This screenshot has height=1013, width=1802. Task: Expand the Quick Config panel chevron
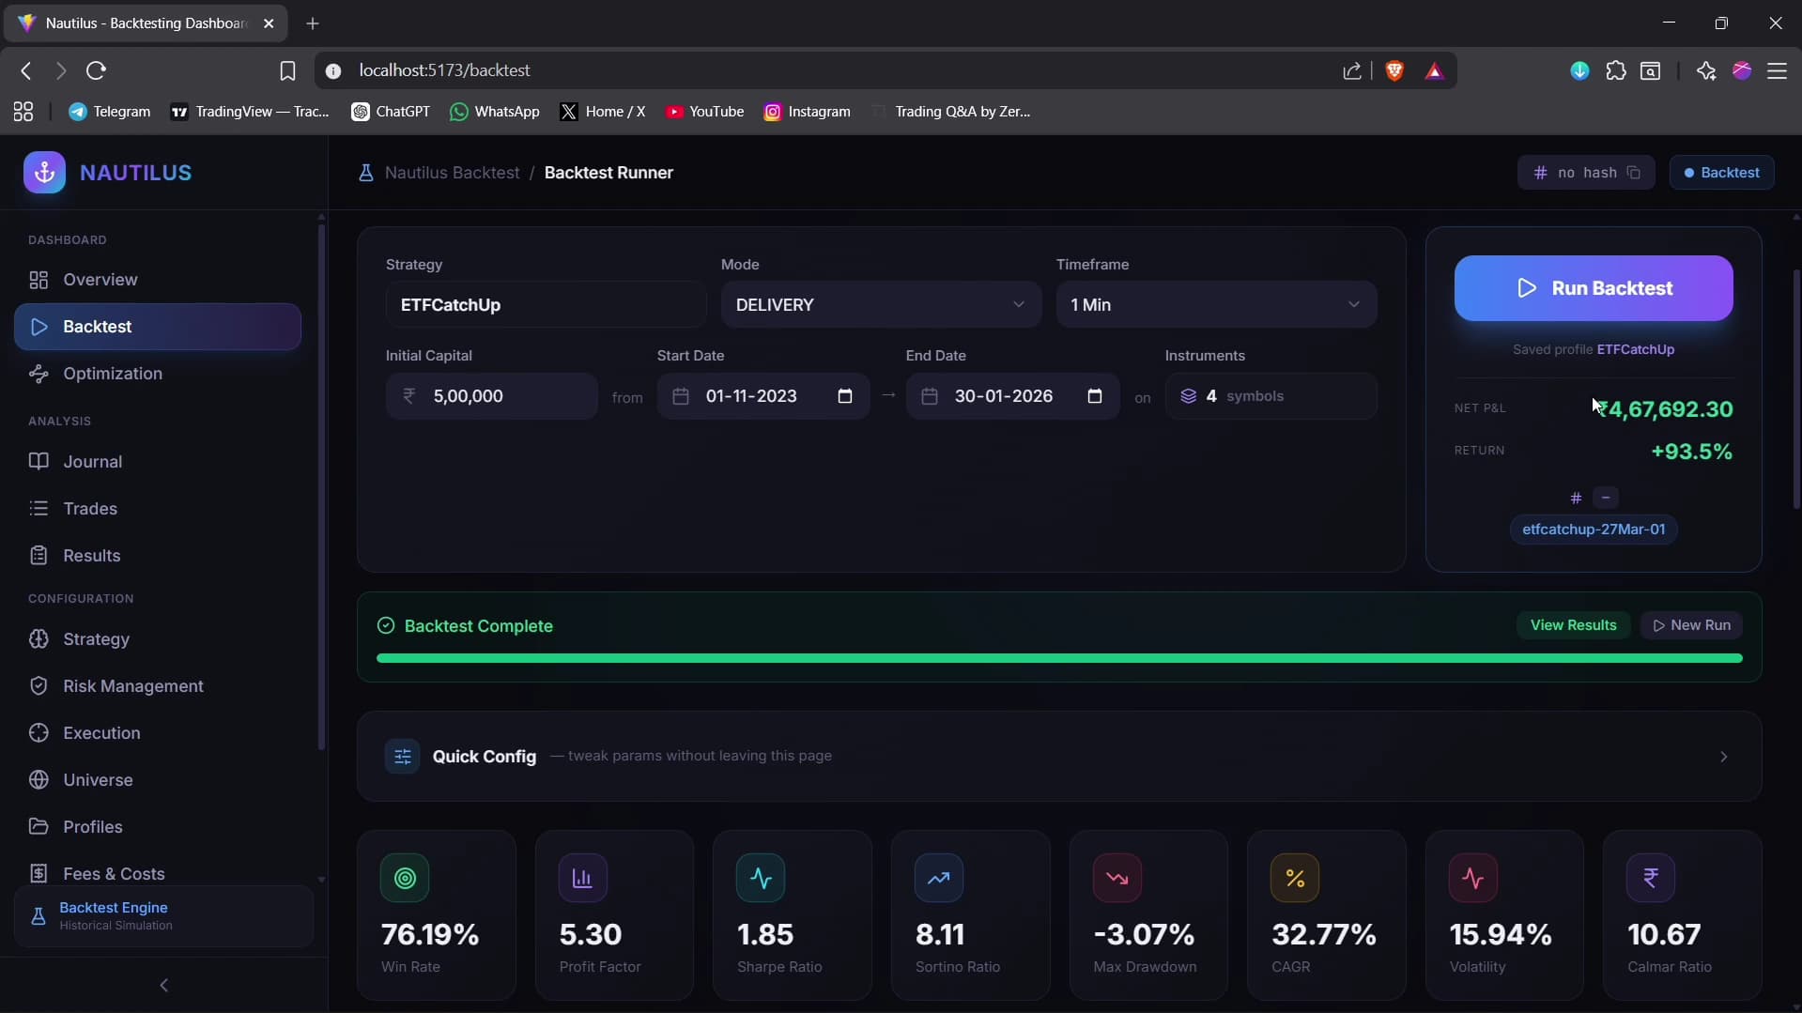pyautogui.click(x=1723, y=757)
